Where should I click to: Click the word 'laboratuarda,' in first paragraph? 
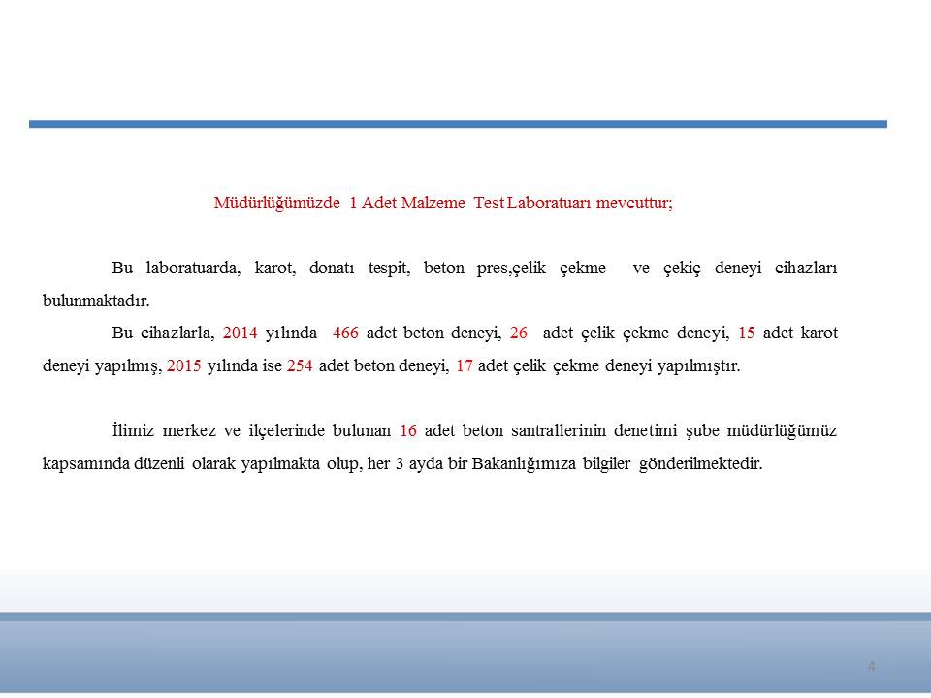(193, 268)
